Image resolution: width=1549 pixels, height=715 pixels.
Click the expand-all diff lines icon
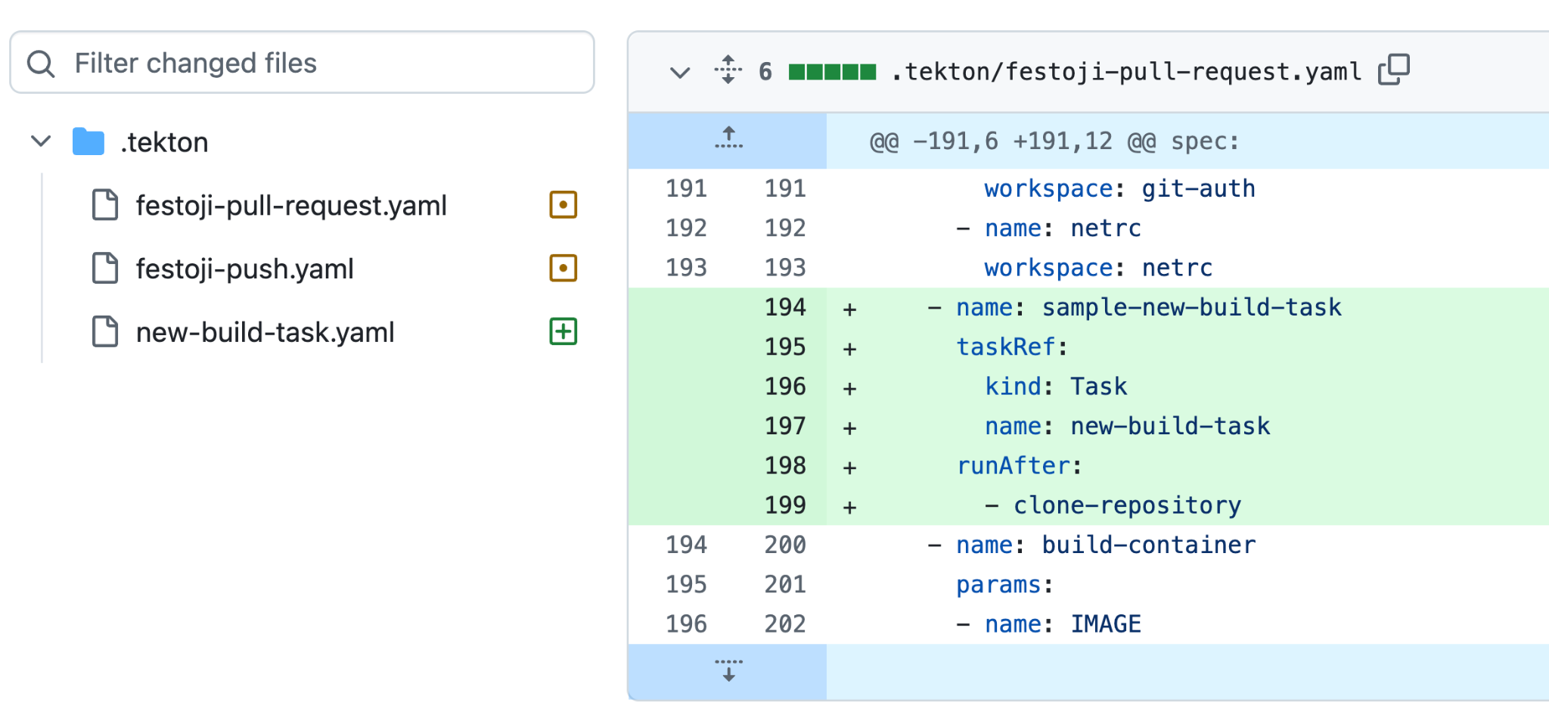coord(728,70)
